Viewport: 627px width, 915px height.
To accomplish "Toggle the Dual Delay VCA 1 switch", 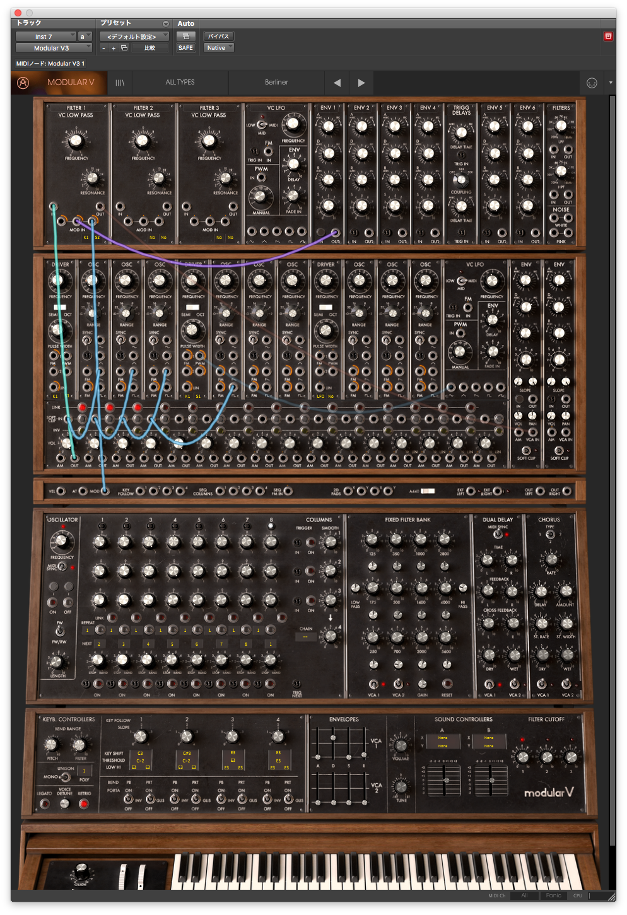I will (489, 684).
